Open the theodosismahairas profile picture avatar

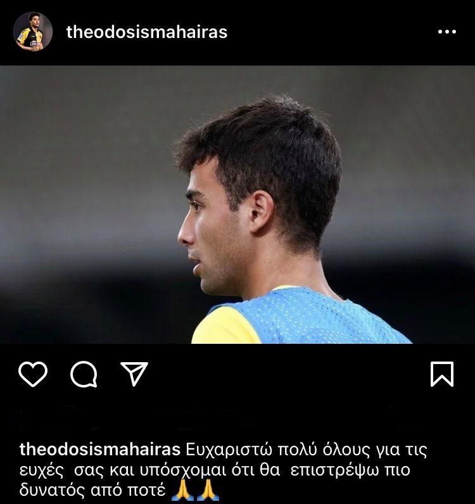click(x=33, y=32)
